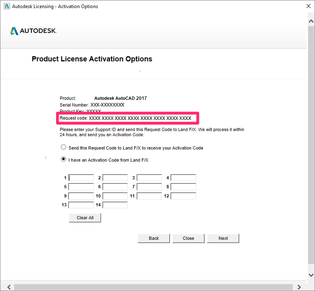Click activation code field 5

coord(81,187)
